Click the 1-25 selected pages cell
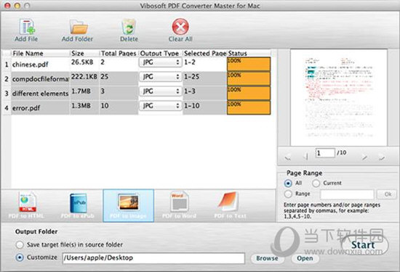This screenshot has height=272, width=400. pyautogui.click(x=204, y=78)
